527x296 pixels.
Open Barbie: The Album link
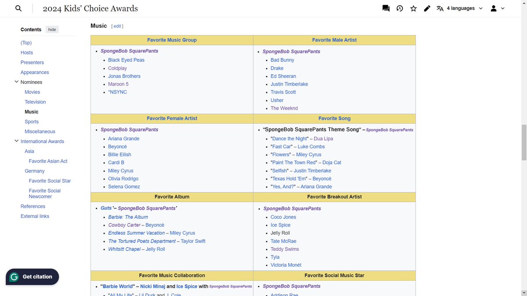[x=128, y=217]
